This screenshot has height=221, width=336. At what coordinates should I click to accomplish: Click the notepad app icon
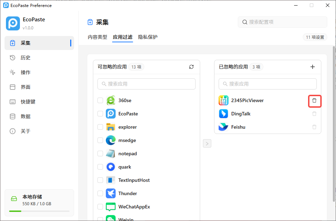(x=111, y=154)
